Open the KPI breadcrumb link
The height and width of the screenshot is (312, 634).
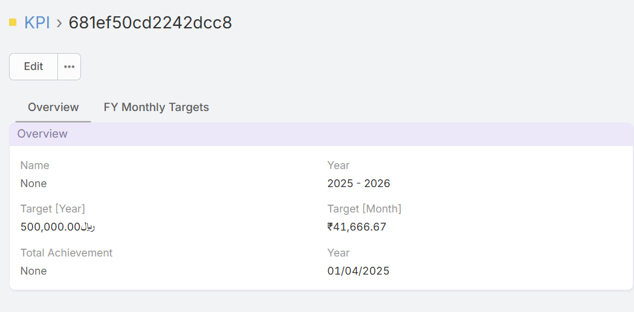tap(37, 23)
